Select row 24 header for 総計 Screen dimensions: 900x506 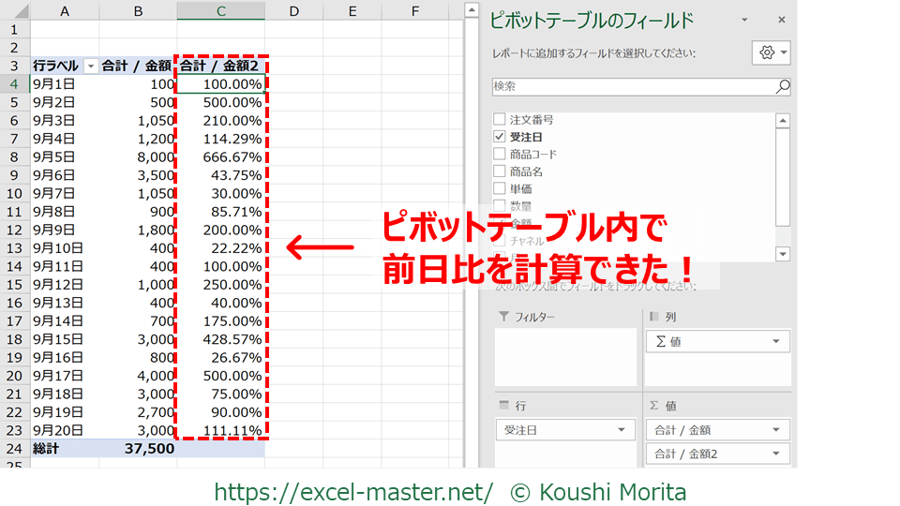15,449
